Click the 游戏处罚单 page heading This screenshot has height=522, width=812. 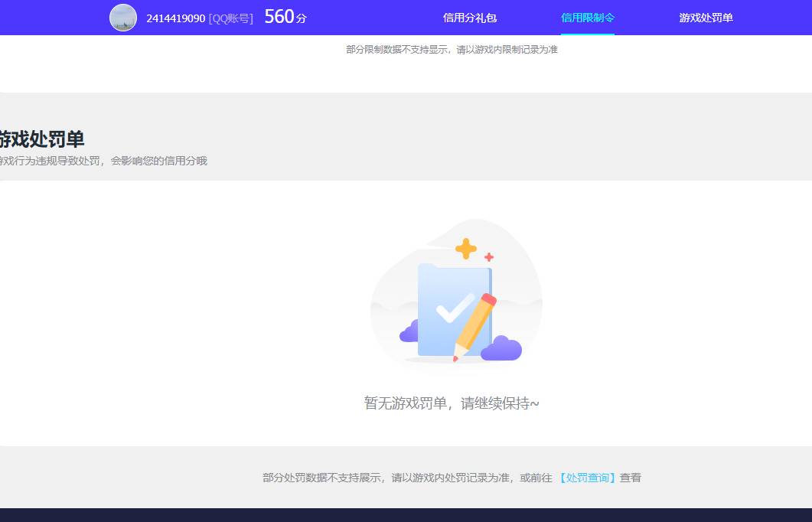tap(41, 139)
